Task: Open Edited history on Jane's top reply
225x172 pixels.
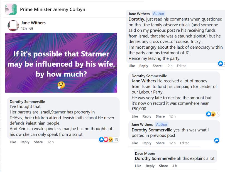Action: (x=182, y=66)
